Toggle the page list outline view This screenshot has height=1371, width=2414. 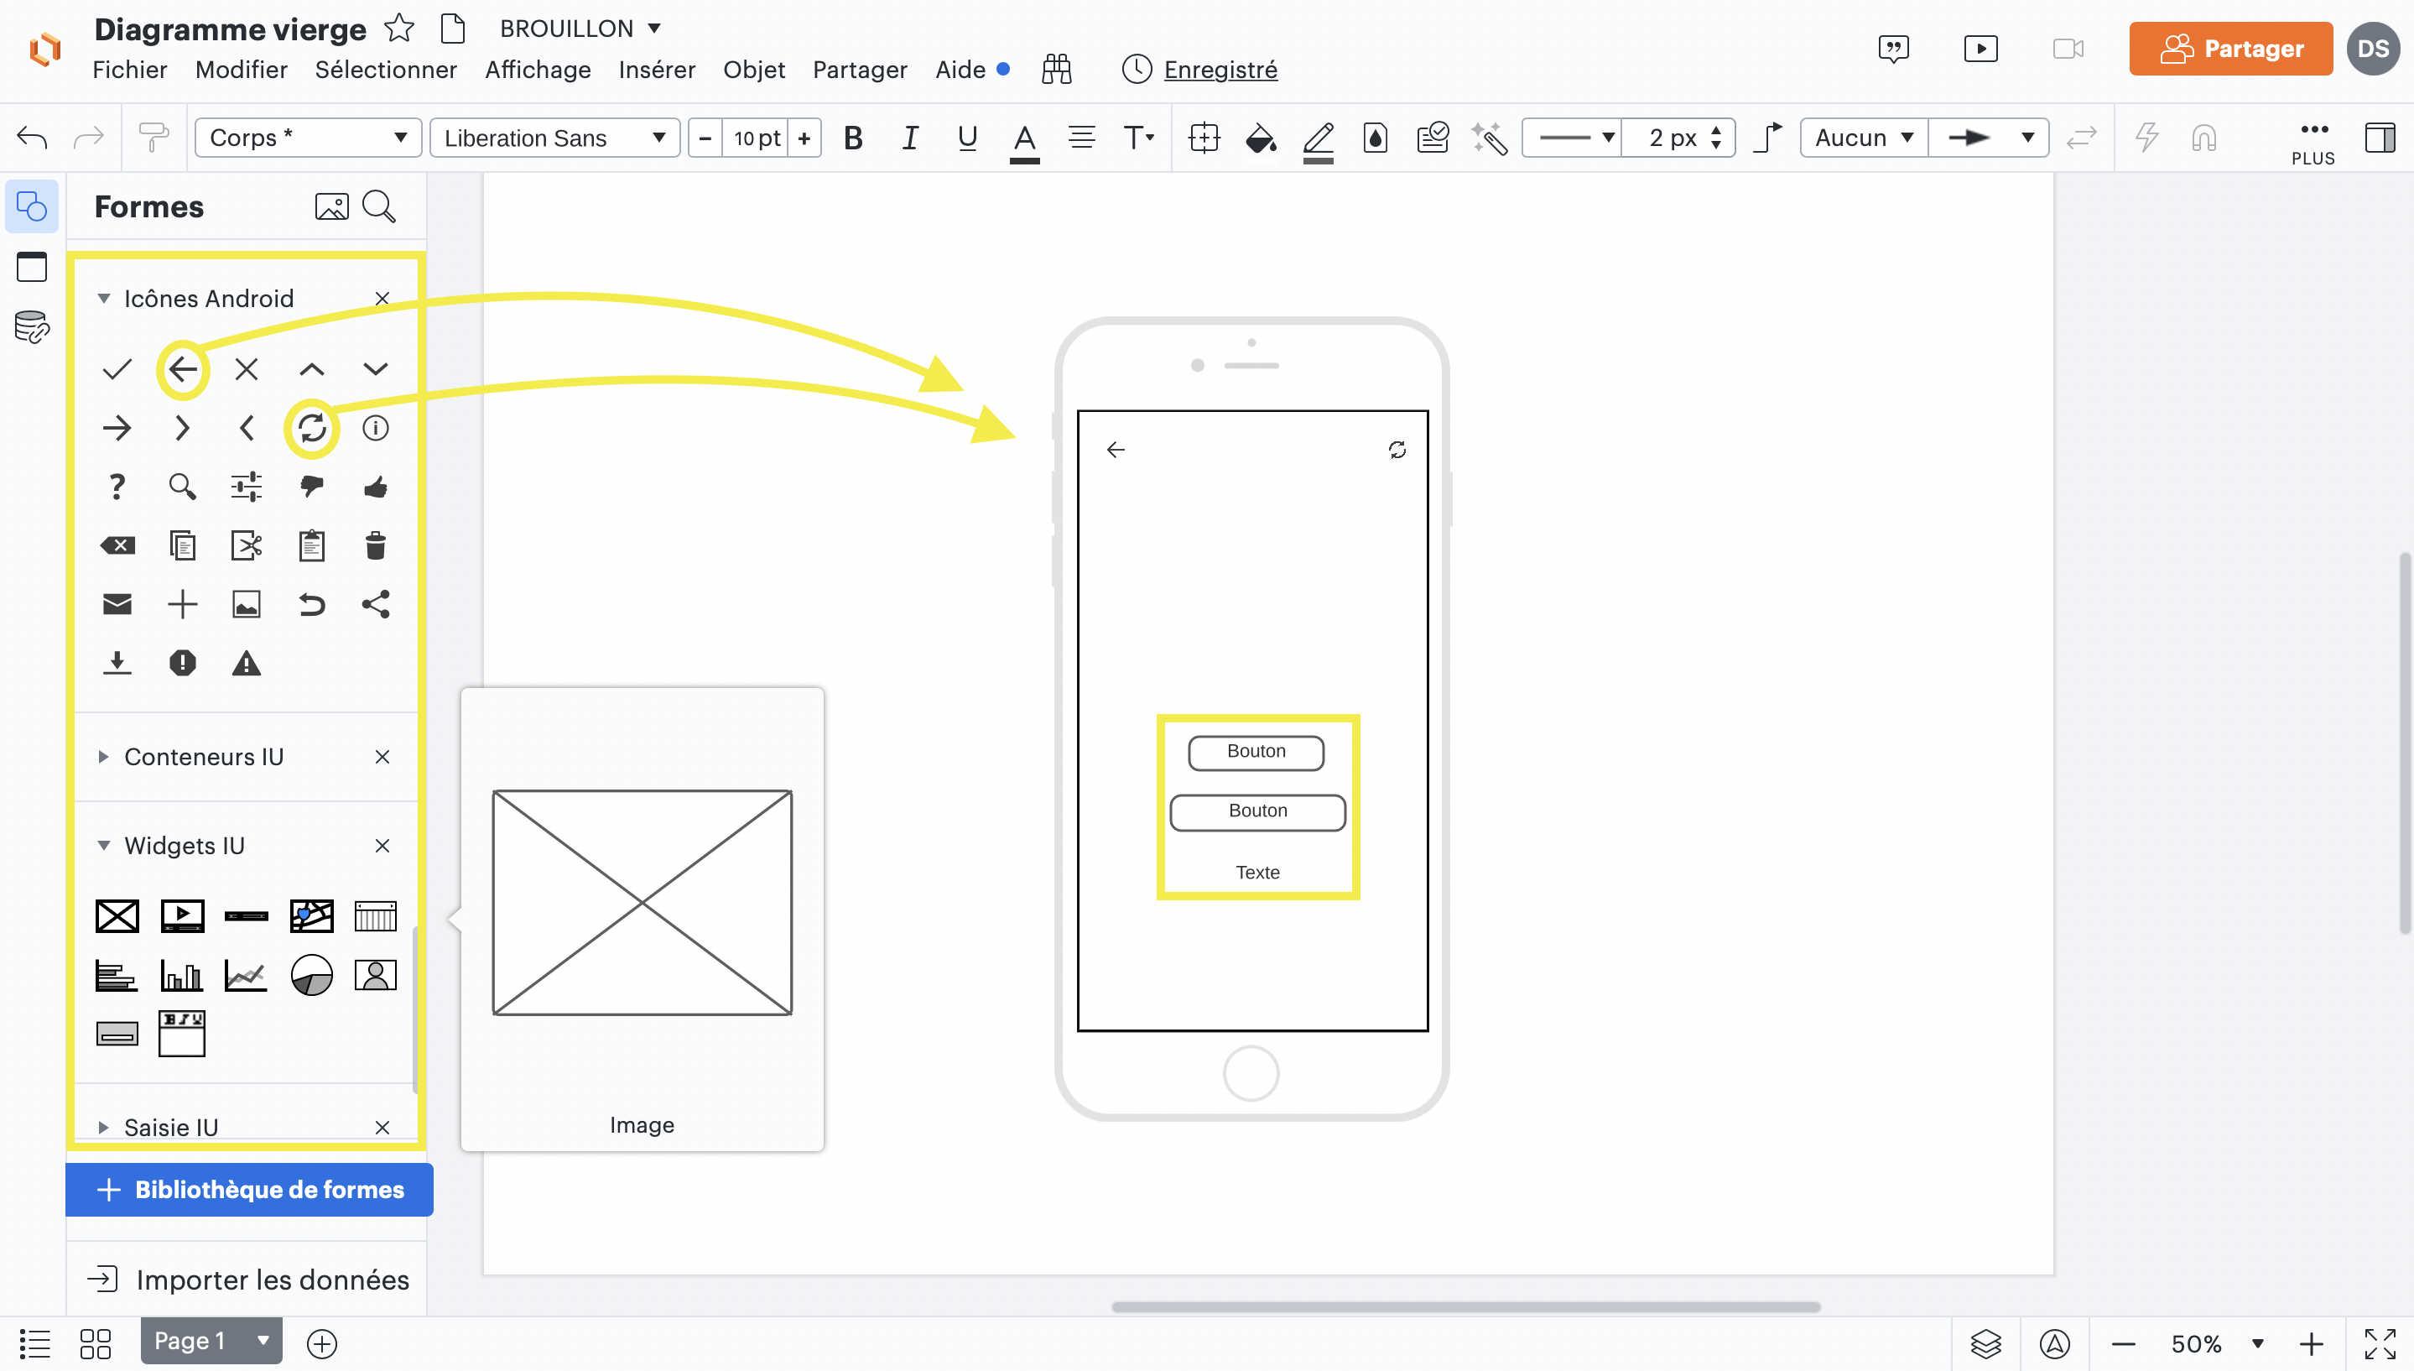[35, 1343]
